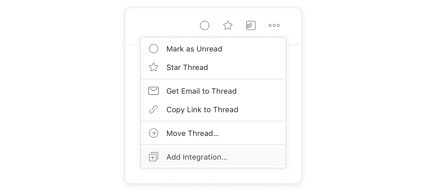Choose Get Email to Thread from the menu
This screenshot has height=192, width=426.
pyautogui.click(x=201, y=91)
